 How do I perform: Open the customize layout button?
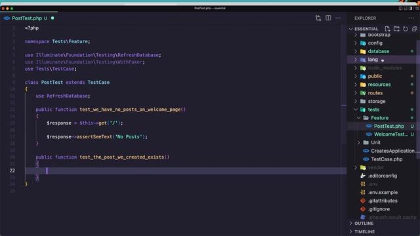click(x=417, y=9)
